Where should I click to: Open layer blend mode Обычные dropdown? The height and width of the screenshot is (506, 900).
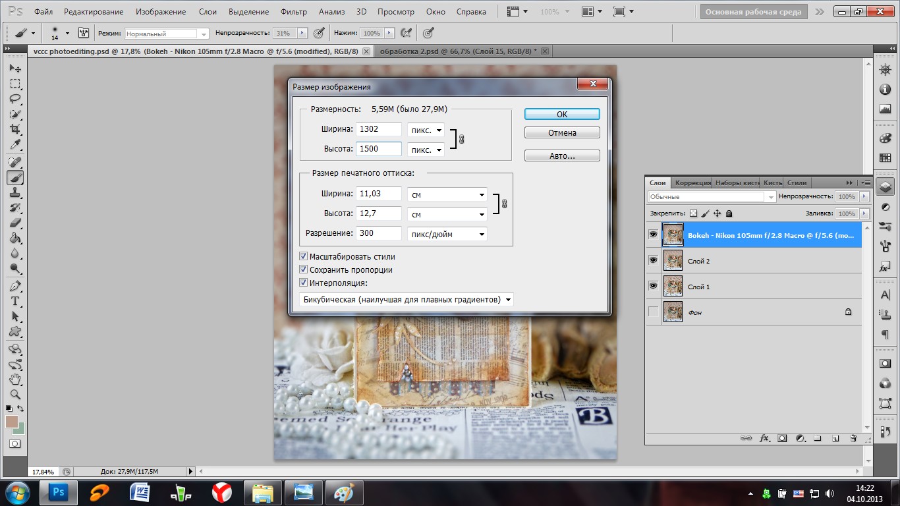point(712,196)
